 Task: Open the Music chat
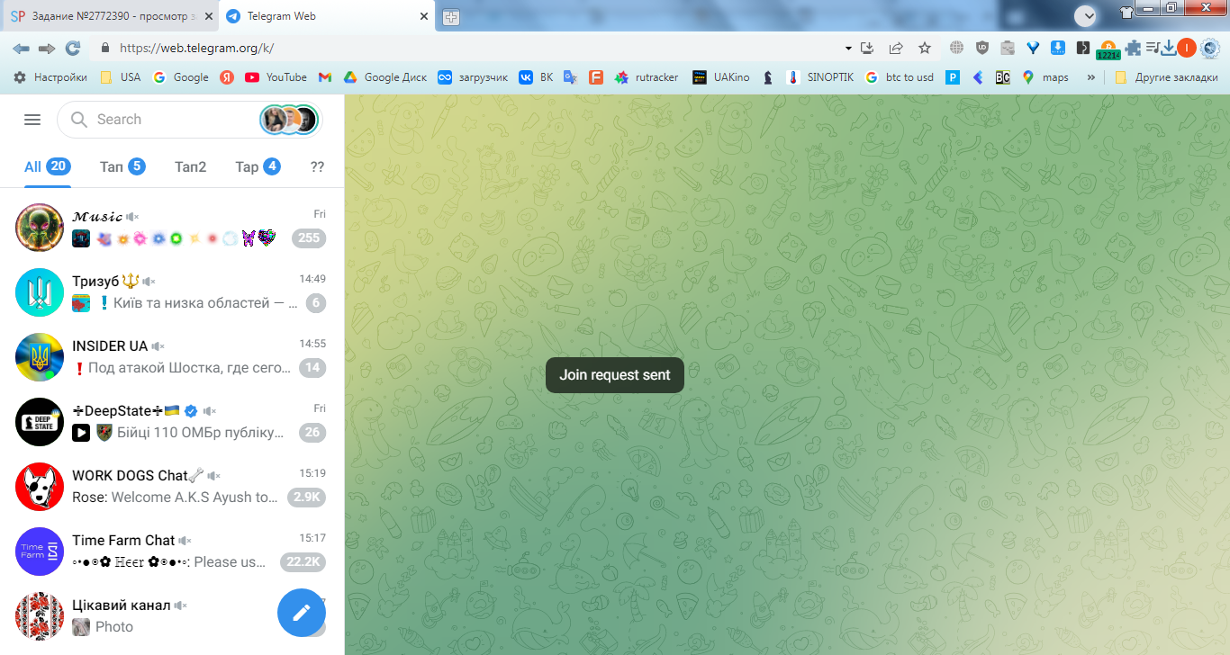point(172,228)
